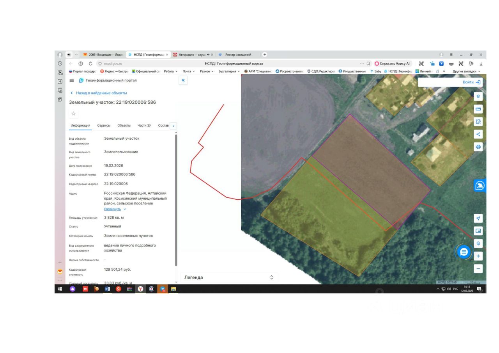
Task: Open the Работа bookmarks folder
Action: click(171, 71)
